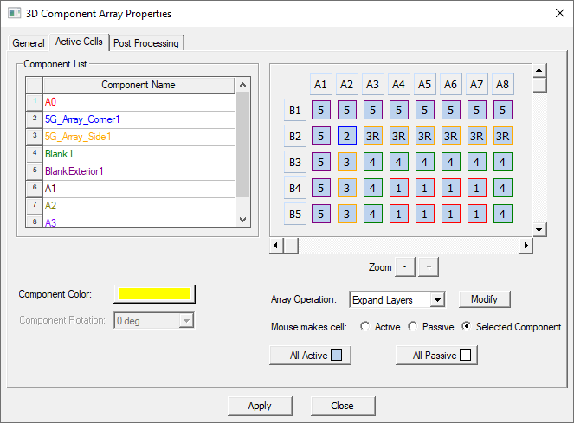Select row header B4 in array grid

pos(295,188)
